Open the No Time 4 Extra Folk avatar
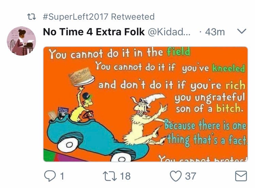This screenshot has width=255, height=188. (x=21, y=41)
